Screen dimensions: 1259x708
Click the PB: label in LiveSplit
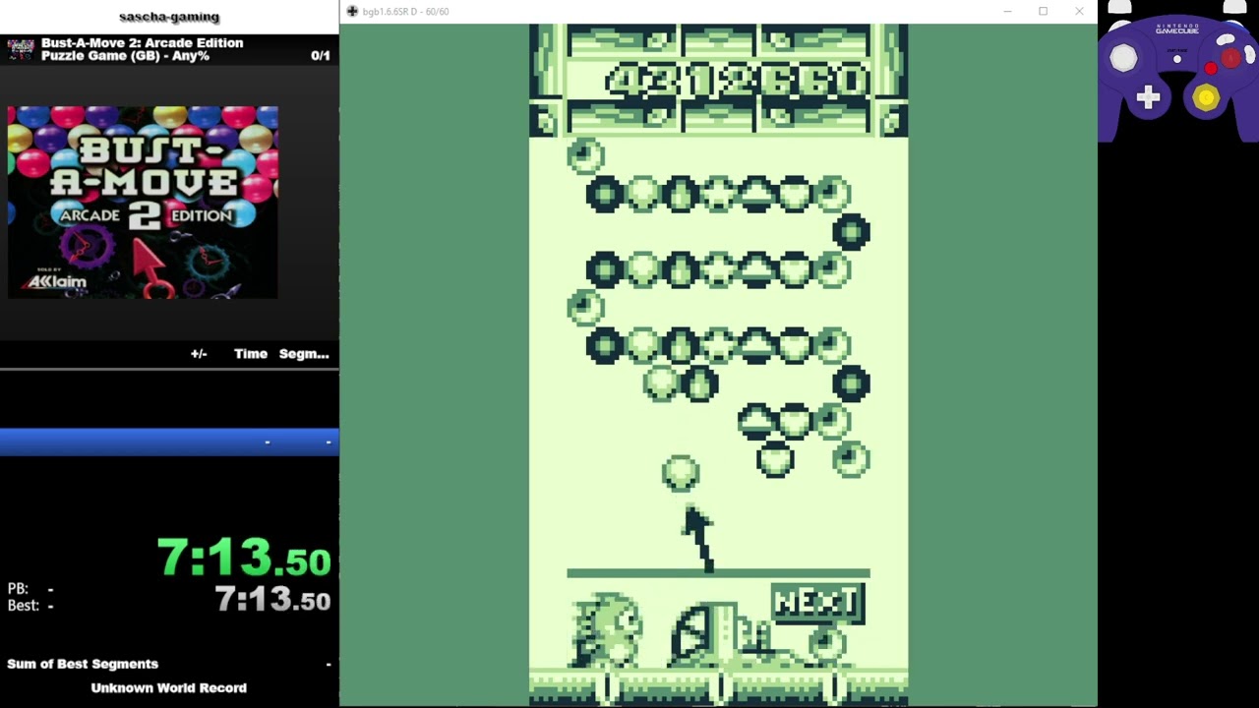(18, 589)
